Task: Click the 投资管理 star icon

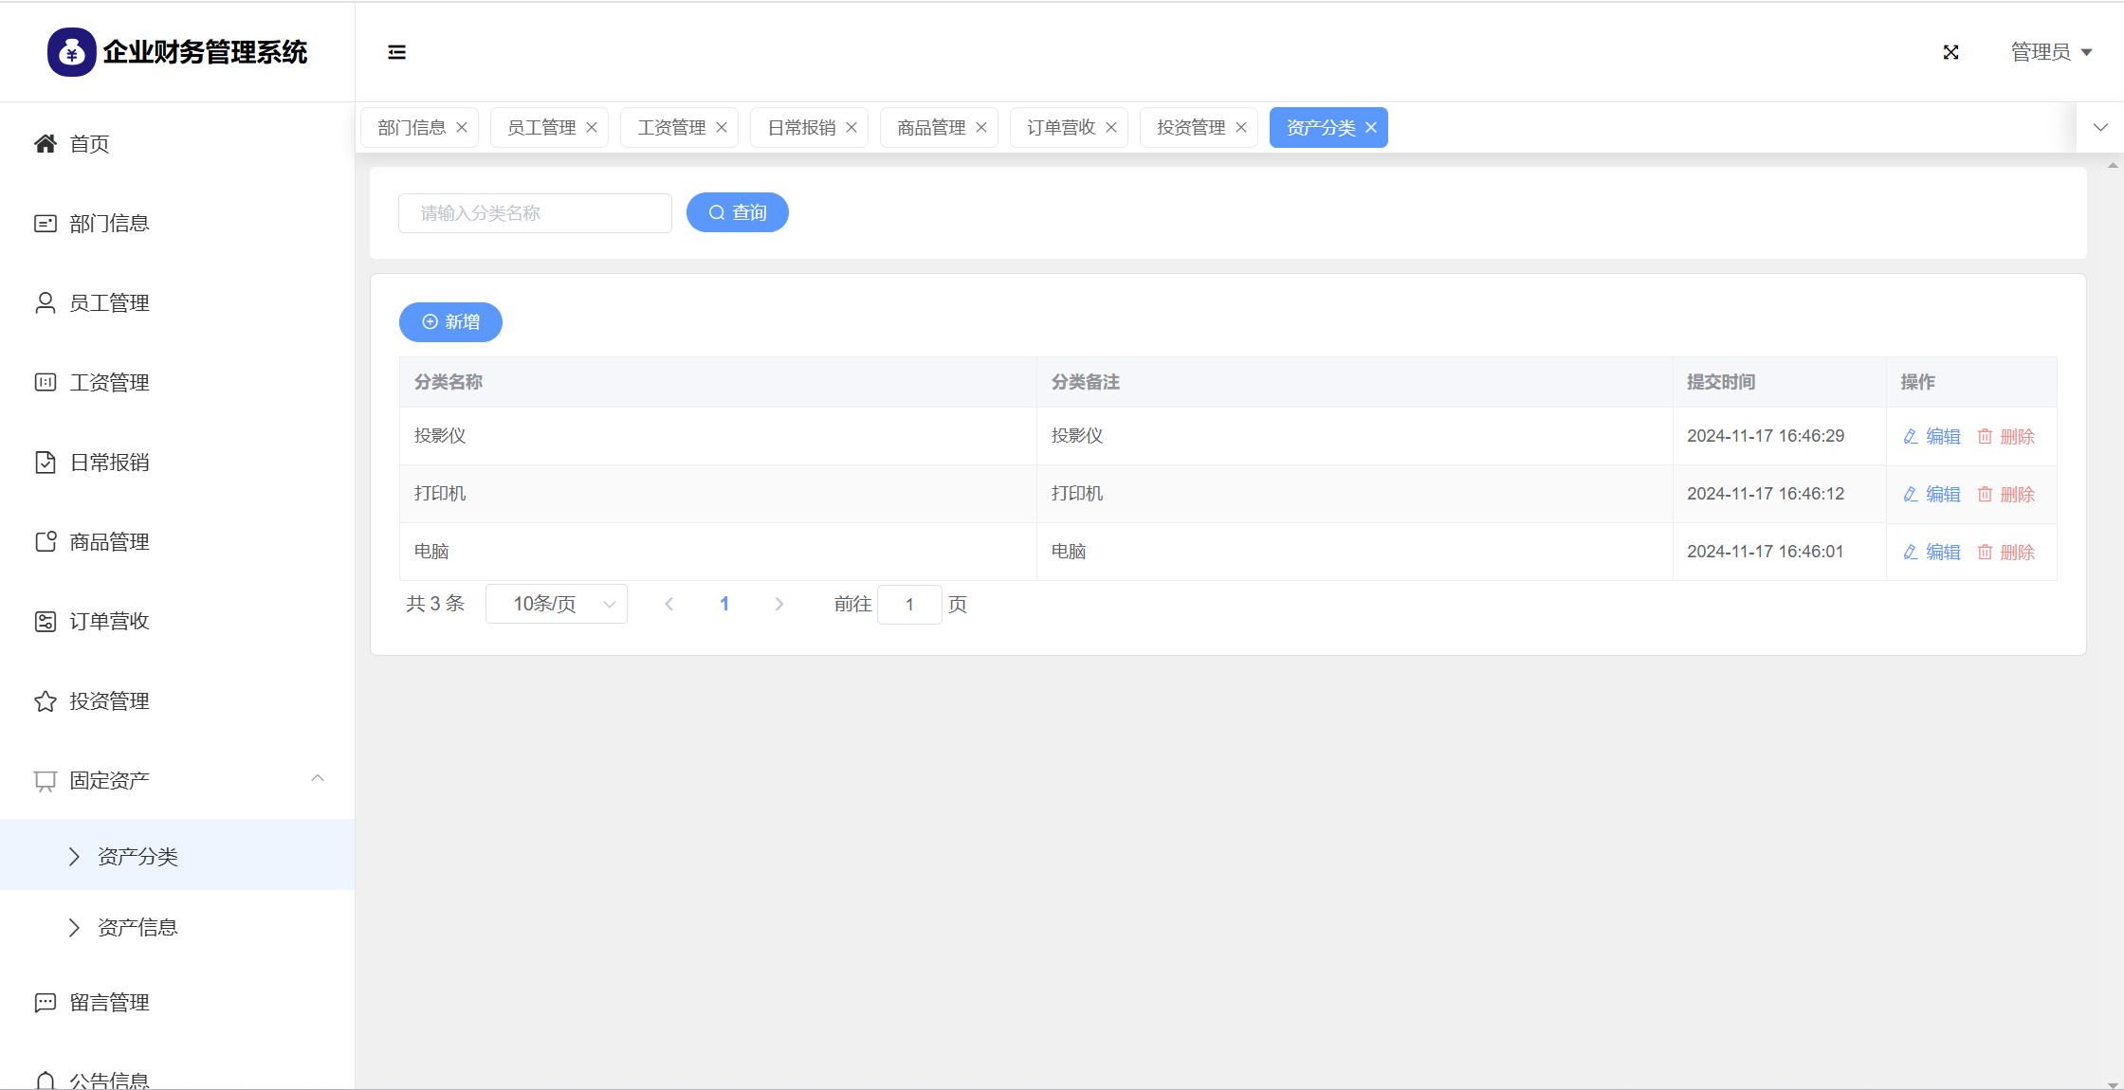Action: (46, 700)
